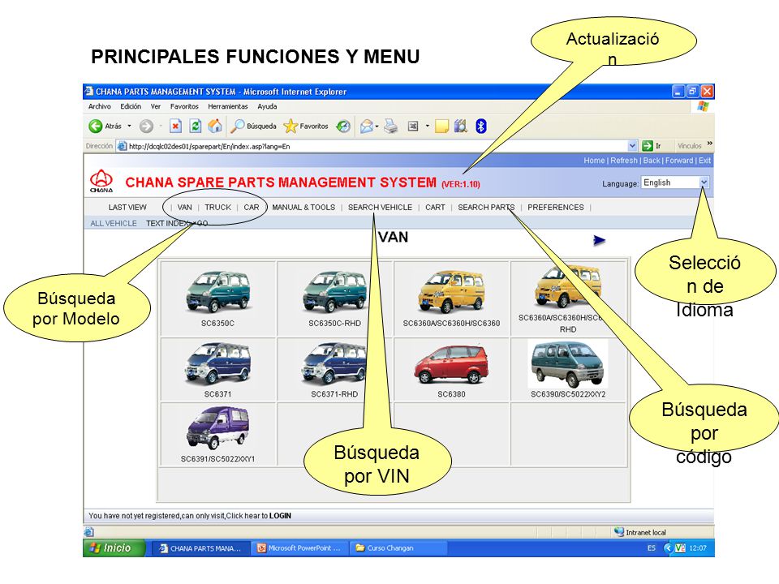Expand the address bar dropdown arrow
Screen dimensions: 779x584
pyautogui.click(x=632, y=146)
